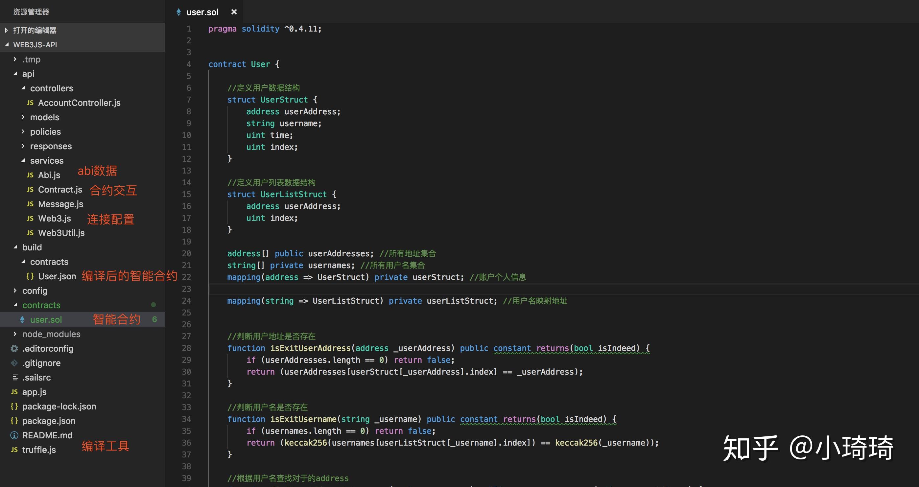Click JS icon next to Web3Util.js
Image resolution: width=919 pixels, height=487 pixels.
tap(30, 233)
